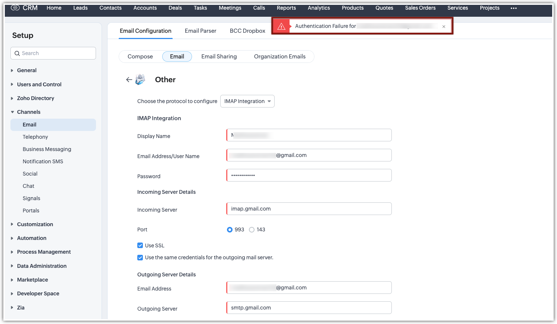The image size is (557, 324).
Task: Go to the Products module
Action: (353, 8)
